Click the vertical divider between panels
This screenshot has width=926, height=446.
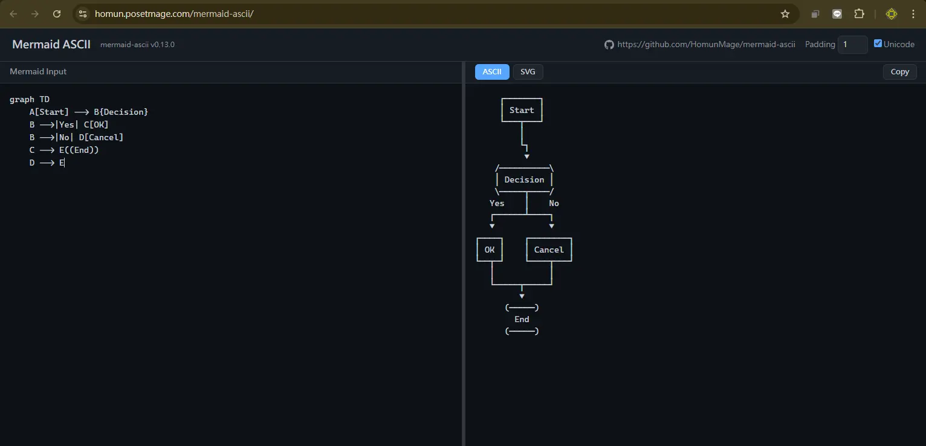click(x=464, y=254)
